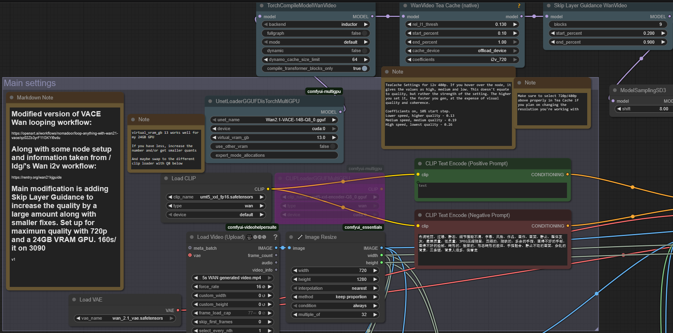Image resolution: width=673 pixels, height=333 pixels.
Task: Click the Load Video vae input socket
Action: [190, 255]
